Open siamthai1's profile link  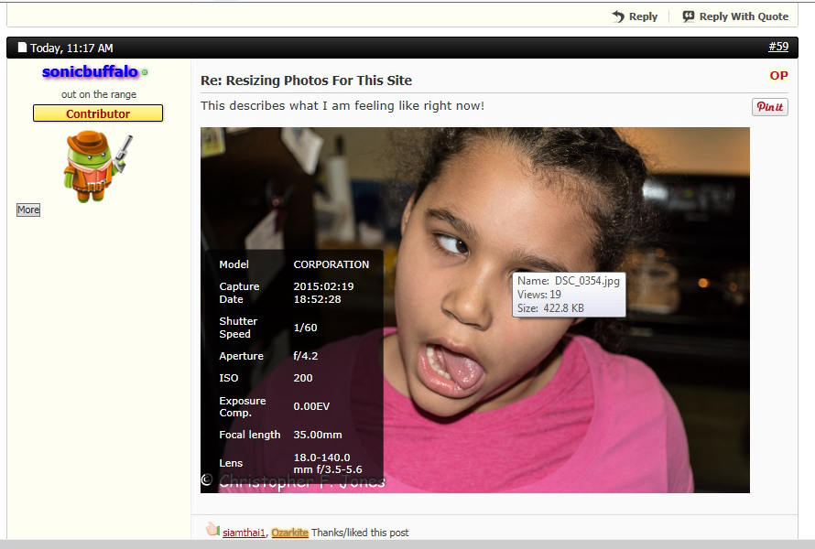tap(244, 533)
